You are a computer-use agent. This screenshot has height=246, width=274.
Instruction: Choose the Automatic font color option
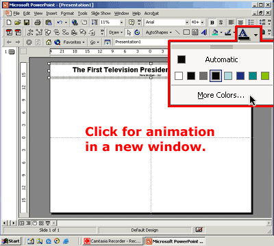[x=221, y=59]
